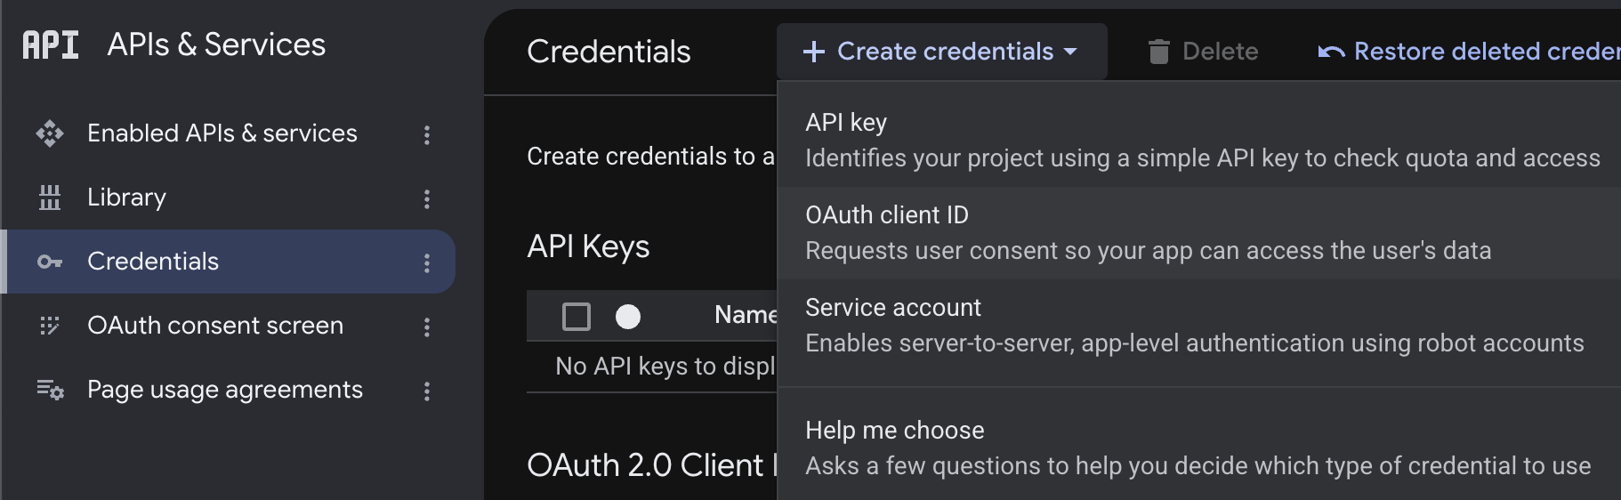1621x500 pixels.
Task: Click the Name column header
Action: [x=746, y=315]
